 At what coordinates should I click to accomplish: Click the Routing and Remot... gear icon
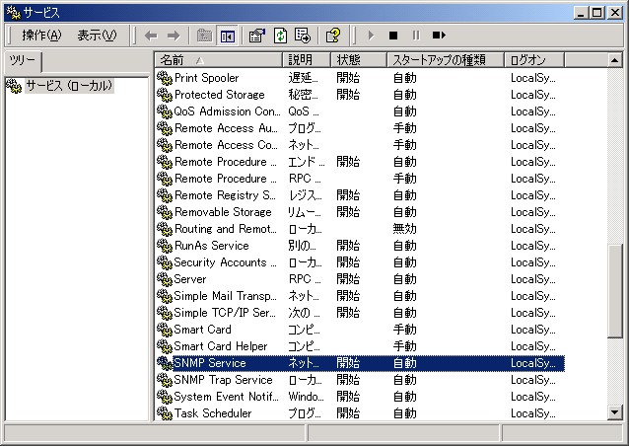click(164, 229)
